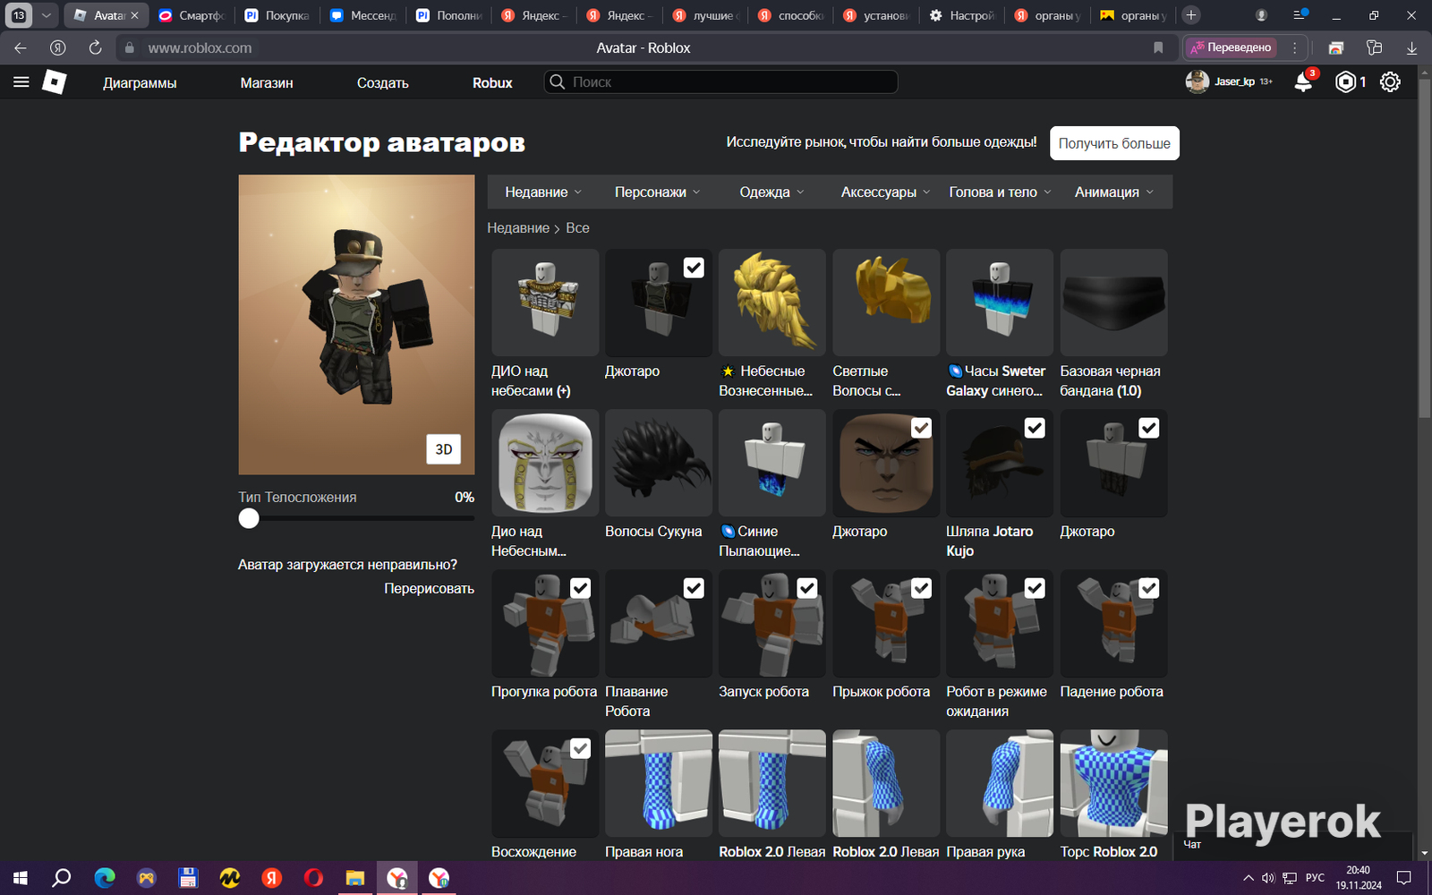
Task: Open the Opera browser taskbar icon
Action: click(x=313, y=878)
